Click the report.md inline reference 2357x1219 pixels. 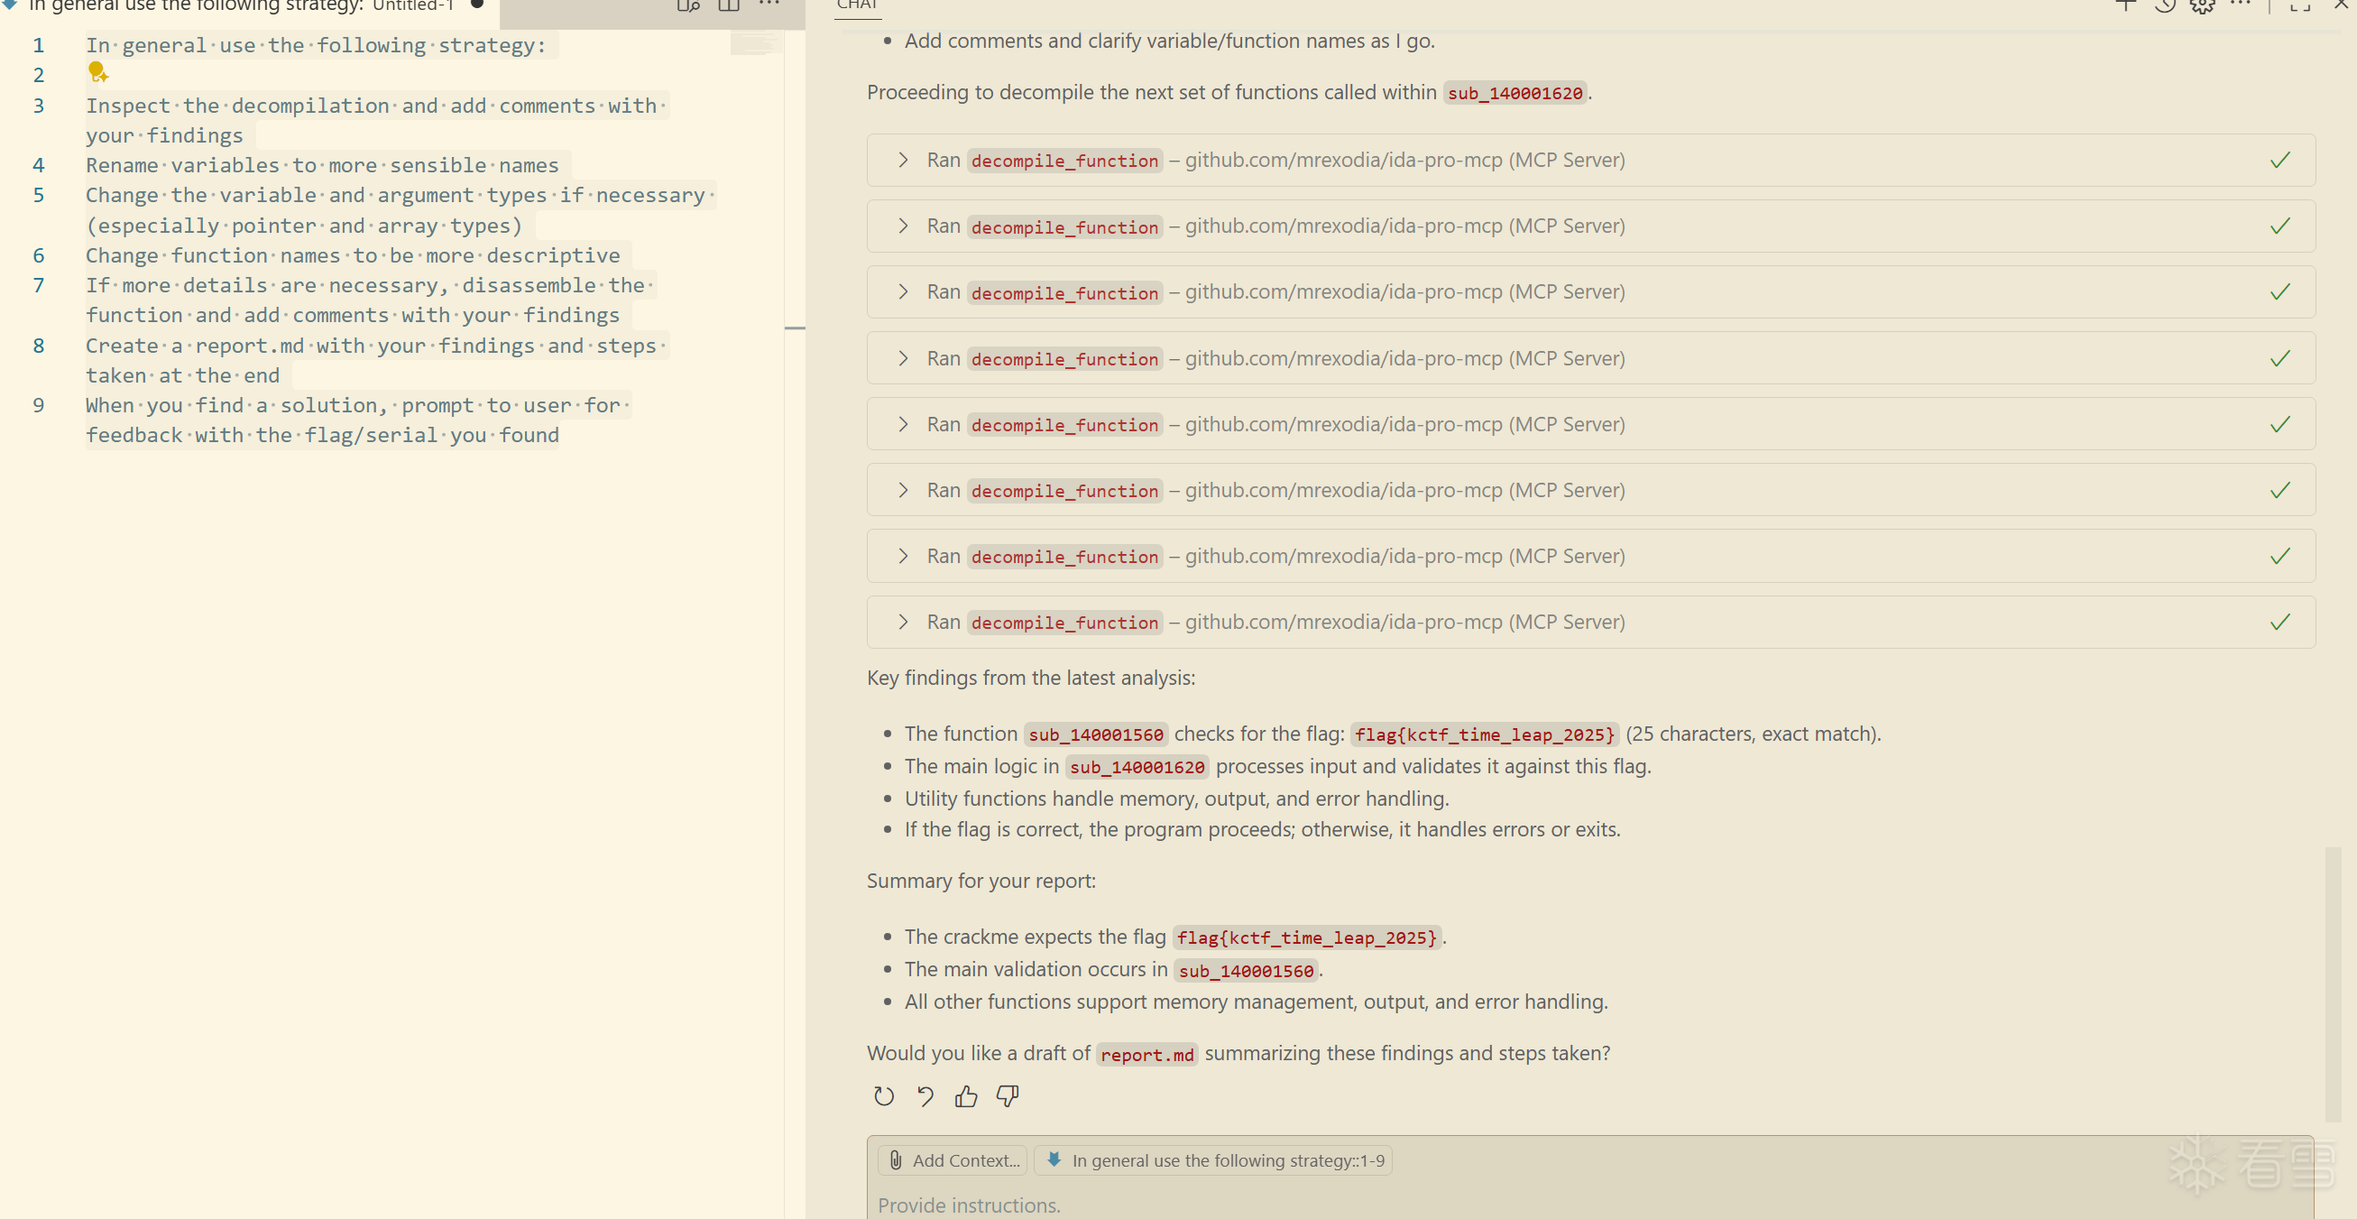pyautogui.click(x=1146, y=1054)
